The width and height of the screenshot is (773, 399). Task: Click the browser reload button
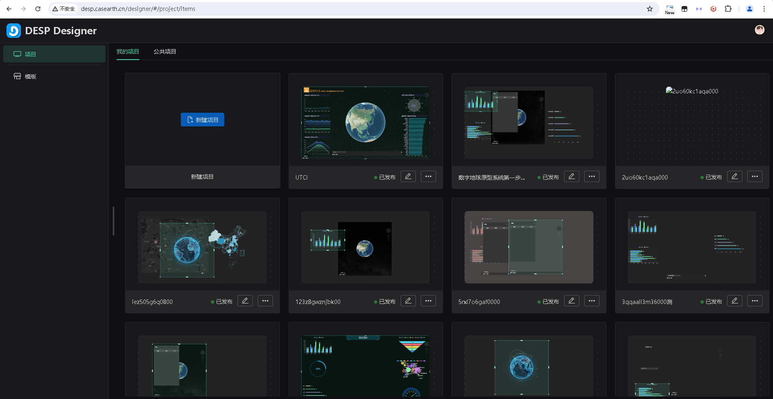pos(38,9)
